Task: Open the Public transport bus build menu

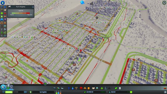Action: [x=97, y=88]
